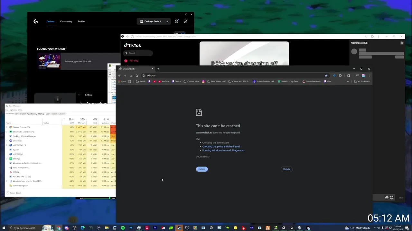412x231 pixels.
Task: Open the SheedFE - Top Twitch bookmark
Action: (x=289, y=81)
